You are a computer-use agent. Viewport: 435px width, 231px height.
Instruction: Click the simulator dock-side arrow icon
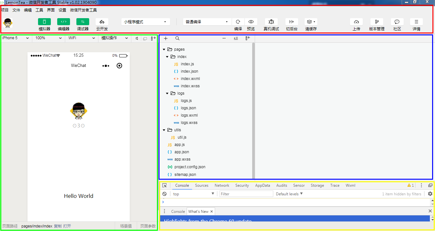point(153,38)
